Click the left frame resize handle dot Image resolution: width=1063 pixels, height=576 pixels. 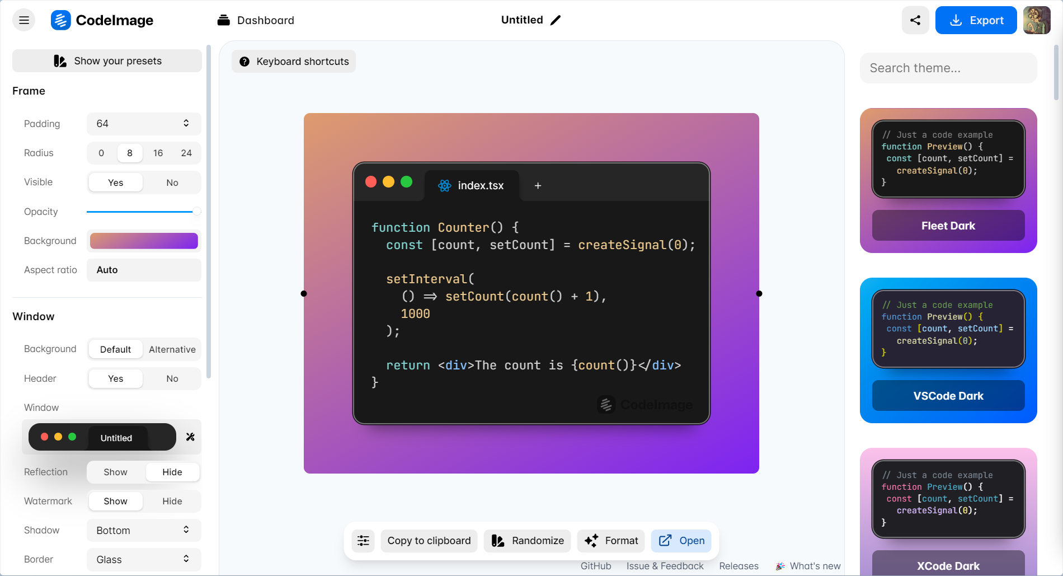pos(304,293)
